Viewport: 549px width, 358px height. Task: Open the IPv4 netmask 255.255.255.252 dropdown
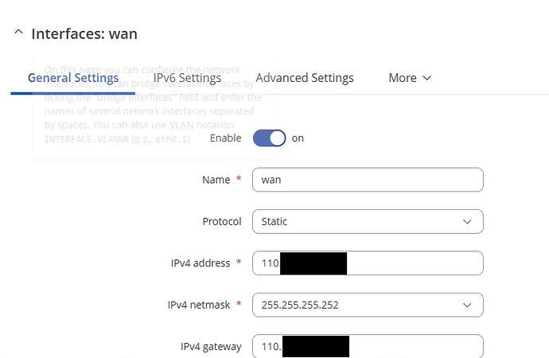(368, 305)
